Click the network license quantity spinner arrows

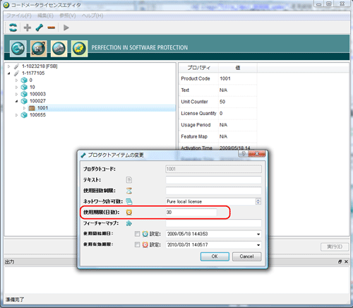258,201
